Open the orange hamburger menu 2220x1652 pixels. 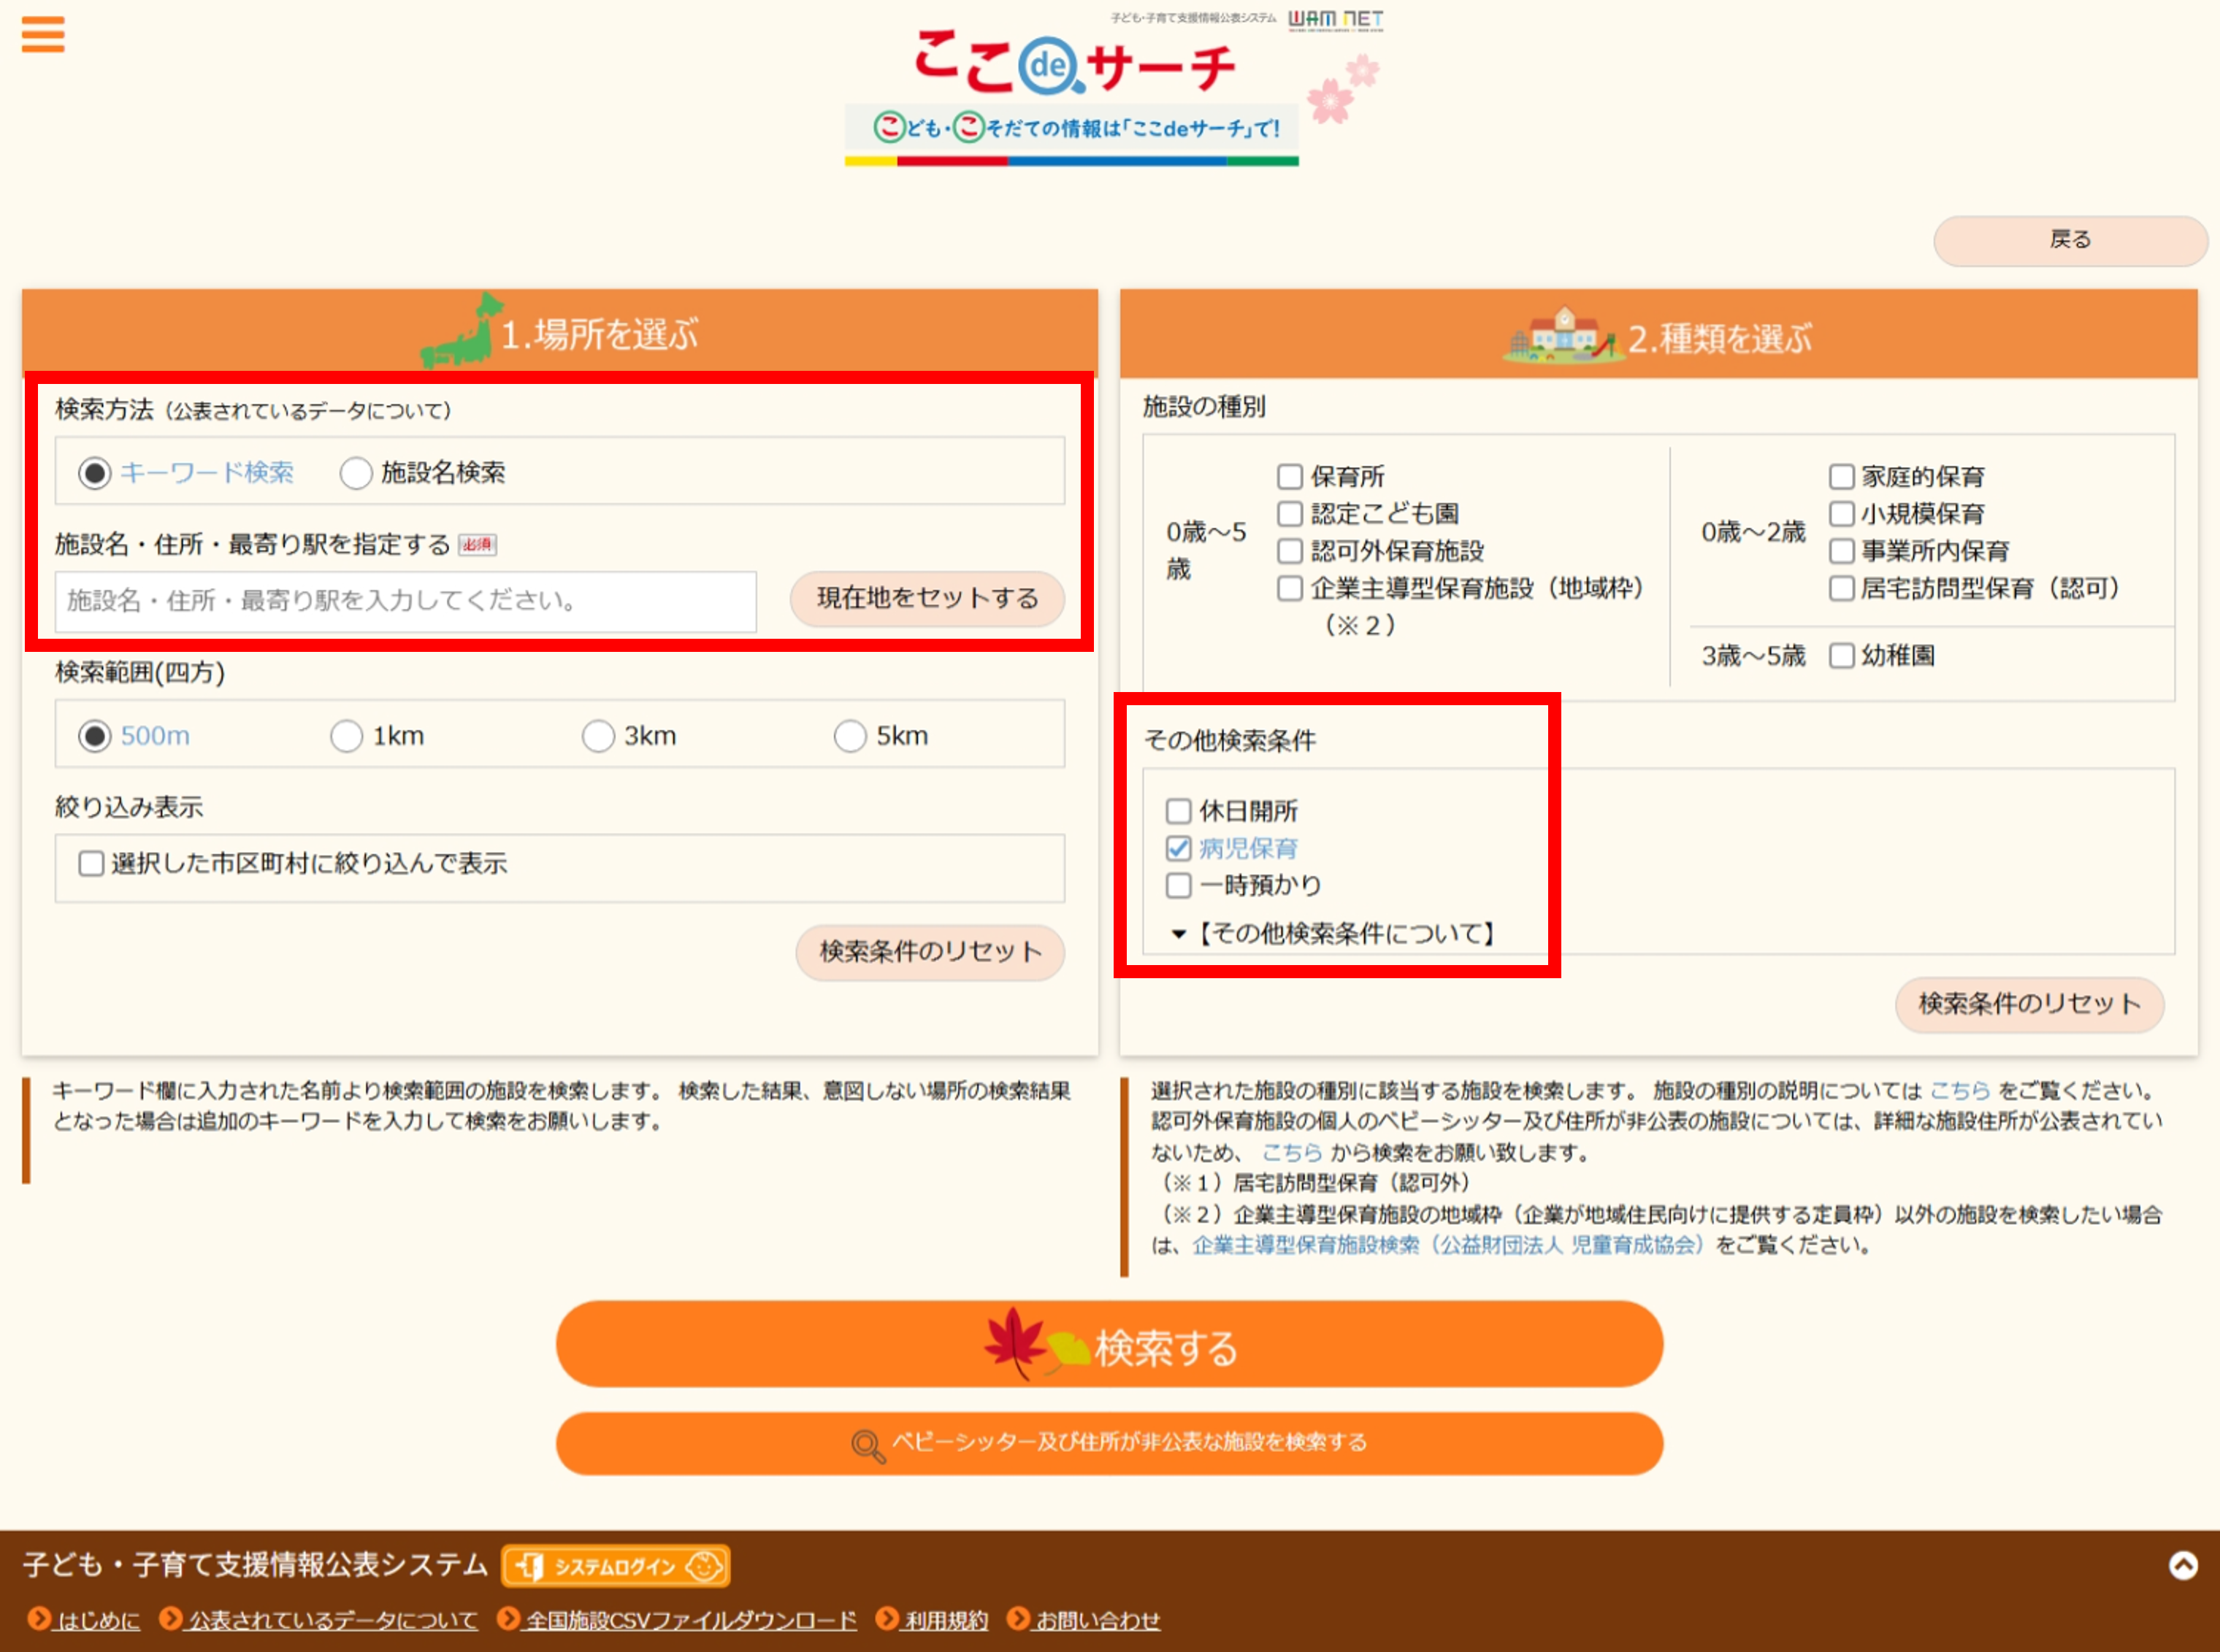[x=43, y=34]
